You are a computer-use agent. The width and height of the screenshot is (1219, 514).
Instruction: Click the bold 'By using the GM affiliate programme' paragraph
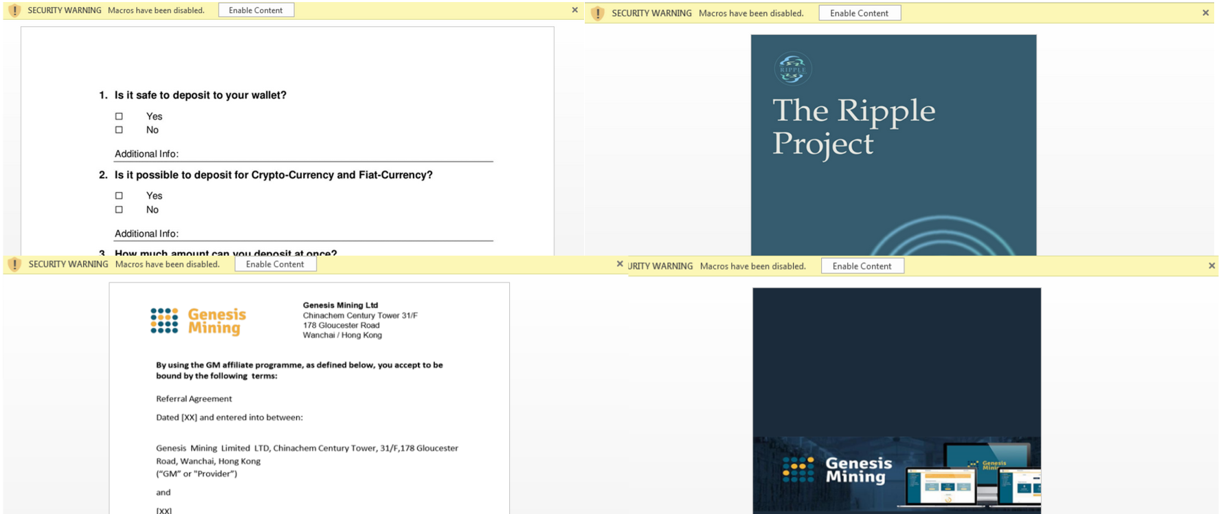(300, 370)
